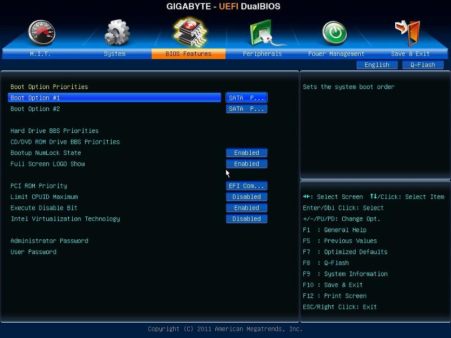Image resolution: width=451 pixels, height=338 pixels.
Task: Click the F7 Optimized Defaults line
Action: (x=345, y=252)
